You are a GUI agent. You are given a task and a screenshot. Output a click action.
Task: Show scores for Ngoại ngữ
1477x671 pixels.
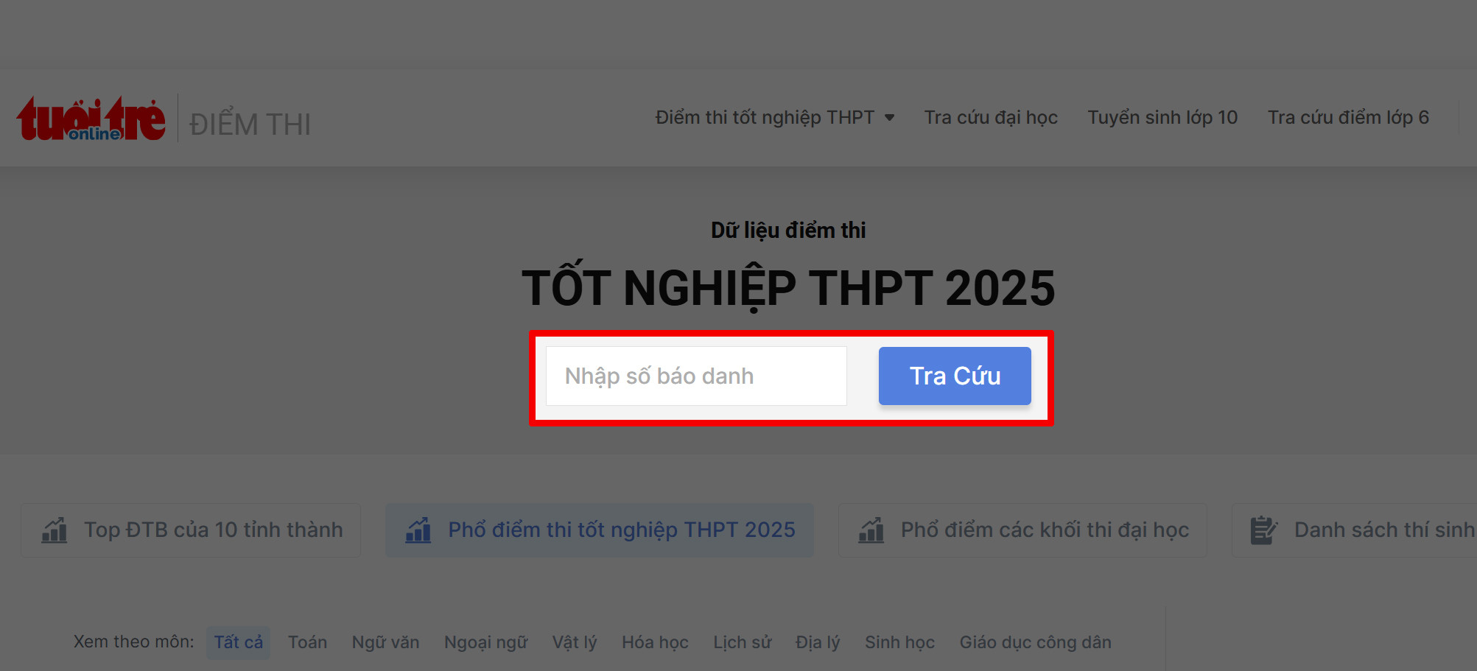pos(485,642)
